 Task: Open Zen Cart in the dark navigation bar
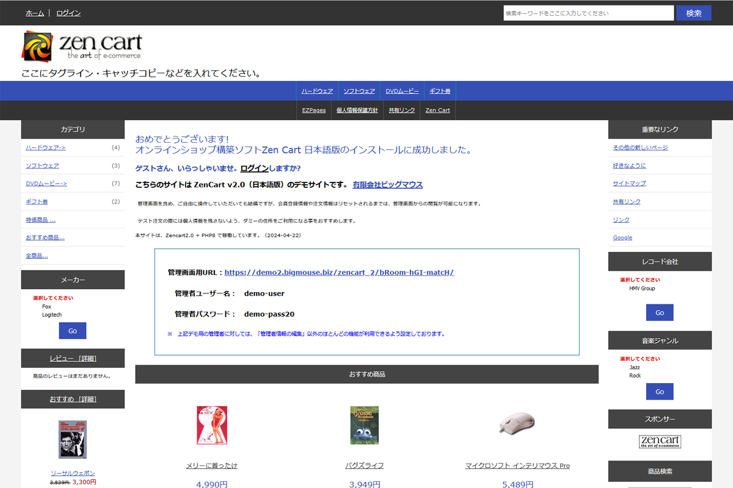click(437, 110)
